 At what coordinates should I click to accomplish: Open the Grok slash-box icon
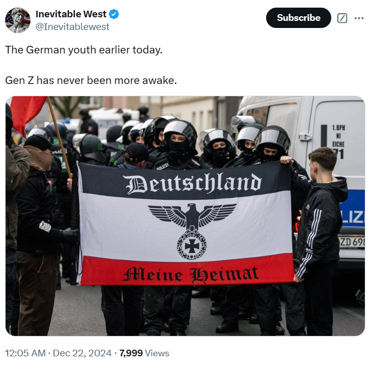342,18
